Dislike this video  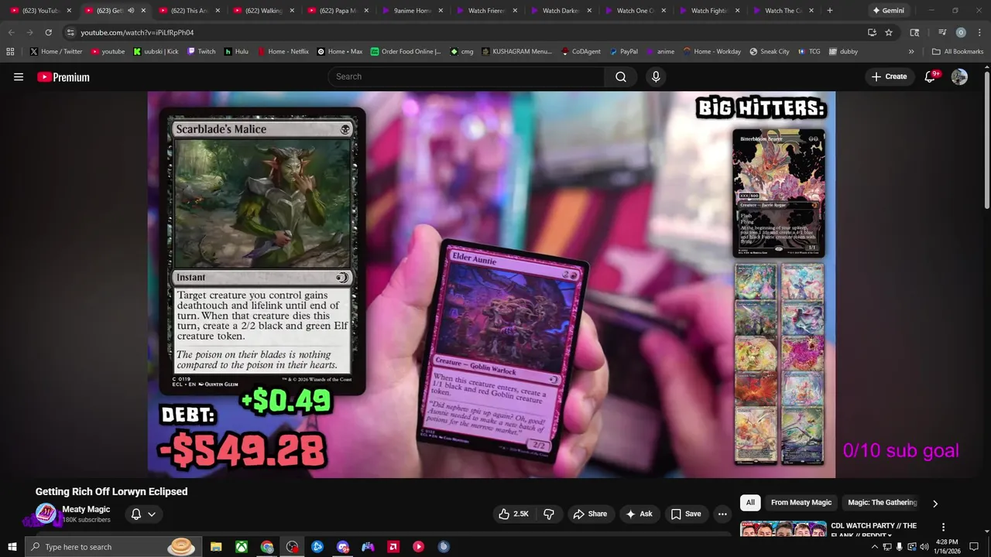point(549,514)
